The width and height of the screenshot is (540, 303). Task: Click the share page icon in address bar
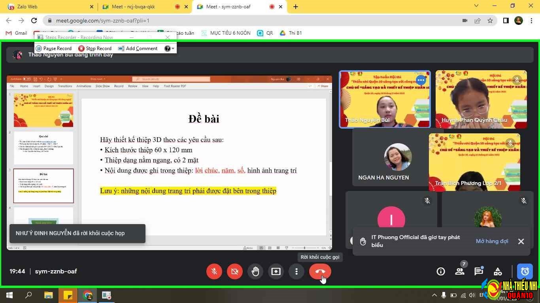pyautogui.click(x=478, y=21)
